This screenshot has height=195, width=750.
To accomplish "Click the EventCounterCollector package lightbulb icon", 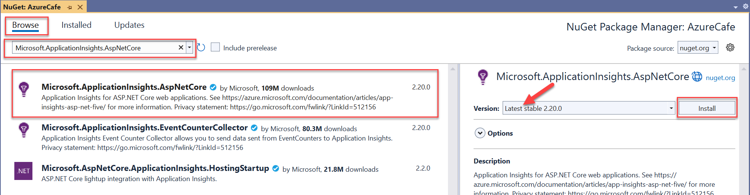I will point(24,130).
